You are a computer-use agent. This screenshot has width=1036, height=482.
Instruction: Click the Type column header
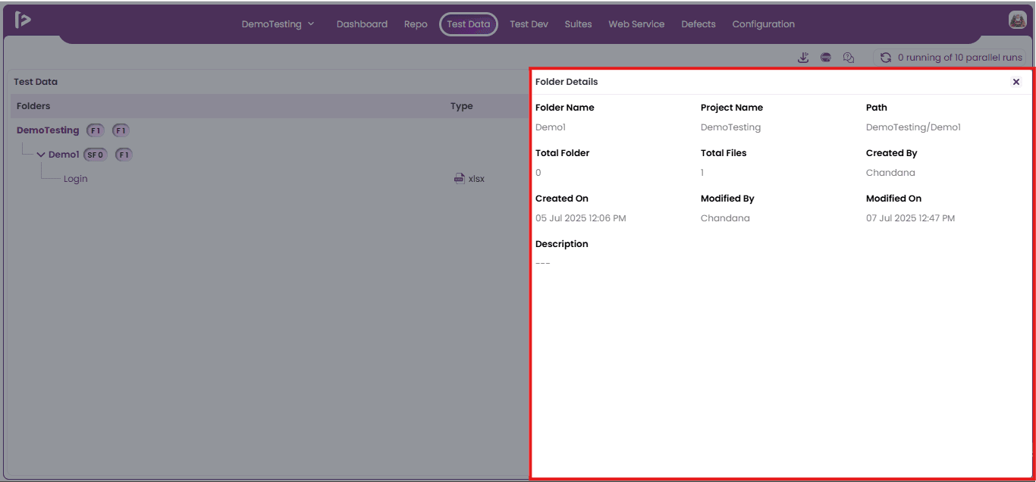(x=461, y=106)
